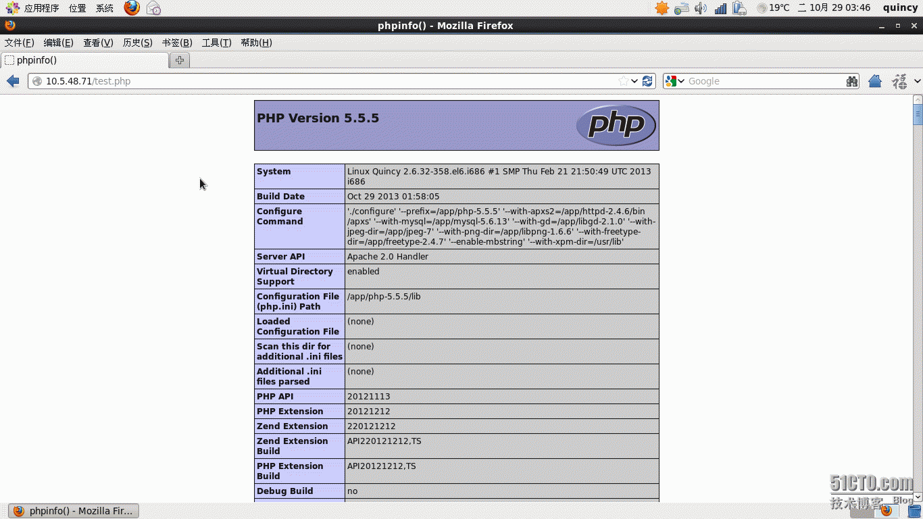Screen dimensions: 923x519
Task: Click the PHP Version 5.5.5 heading
Action: pos(318,118)
